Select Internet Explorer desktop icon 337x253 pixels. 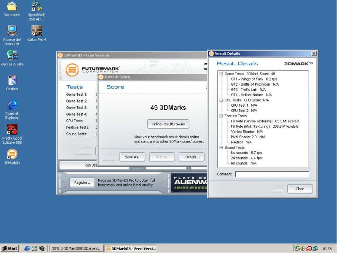pos(12,110)
